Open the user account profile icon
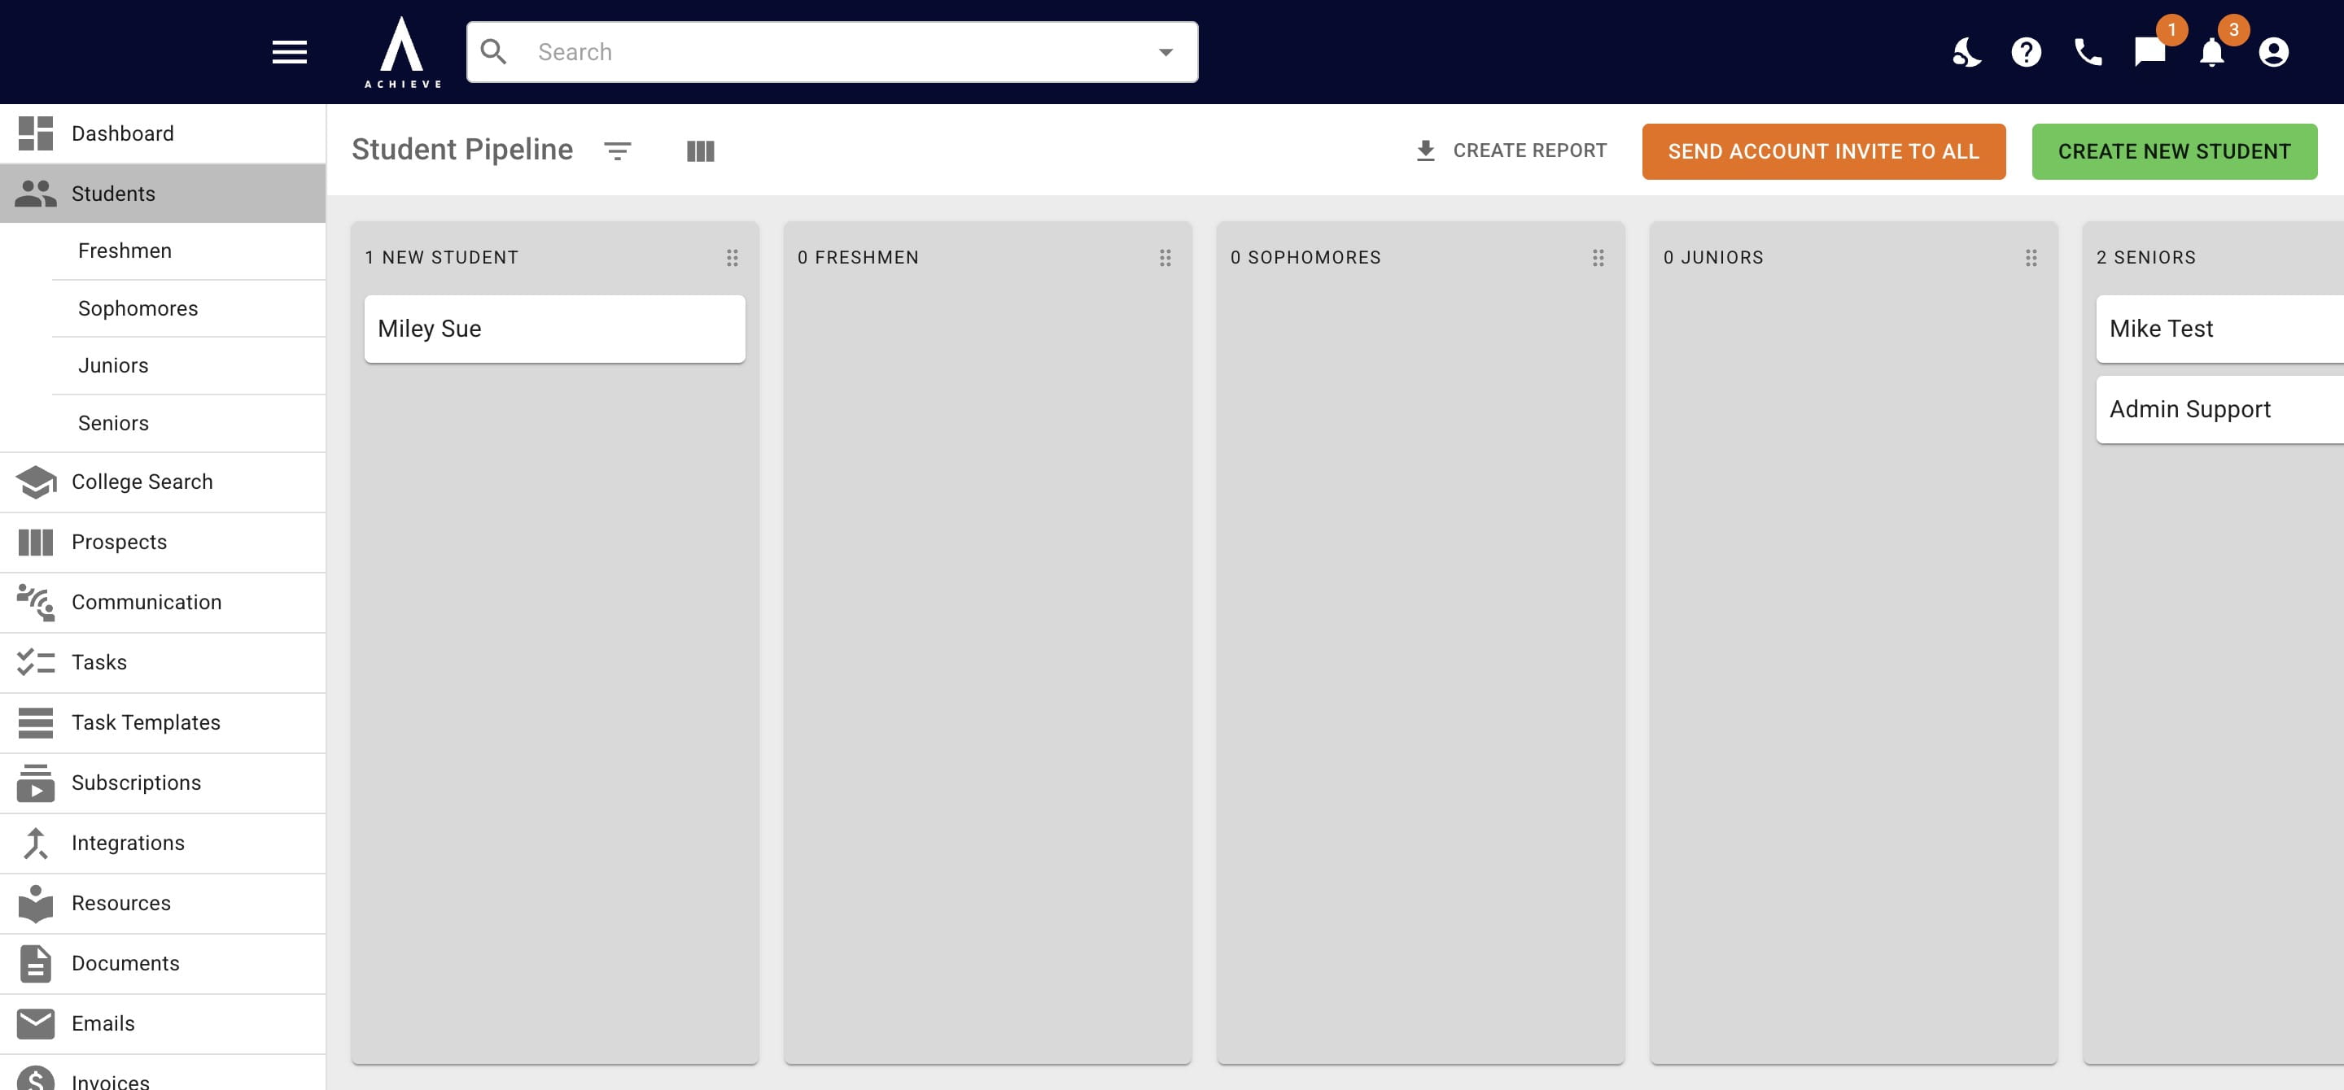Screen dimensions: 2344x1090 click(2273, 52)
